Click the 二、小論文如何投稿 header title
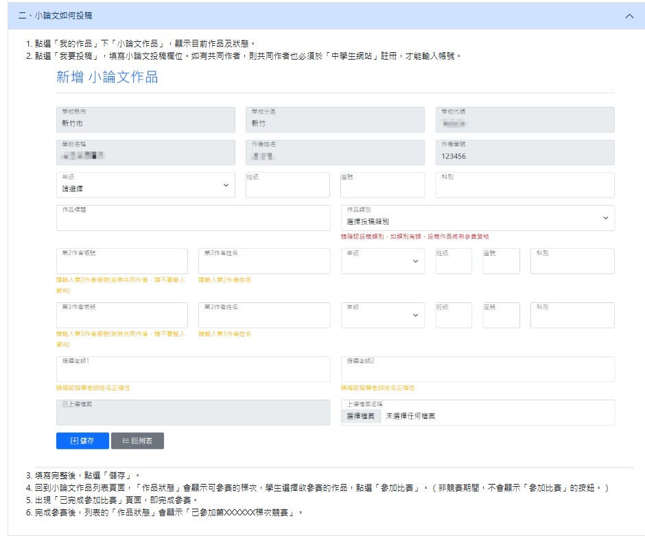Viewport: 645px width, 536px height. pos(55,16)
